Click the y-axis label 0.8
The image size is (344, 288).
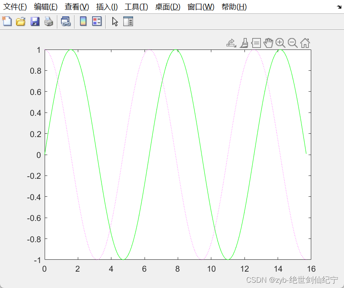click(36, 71)
